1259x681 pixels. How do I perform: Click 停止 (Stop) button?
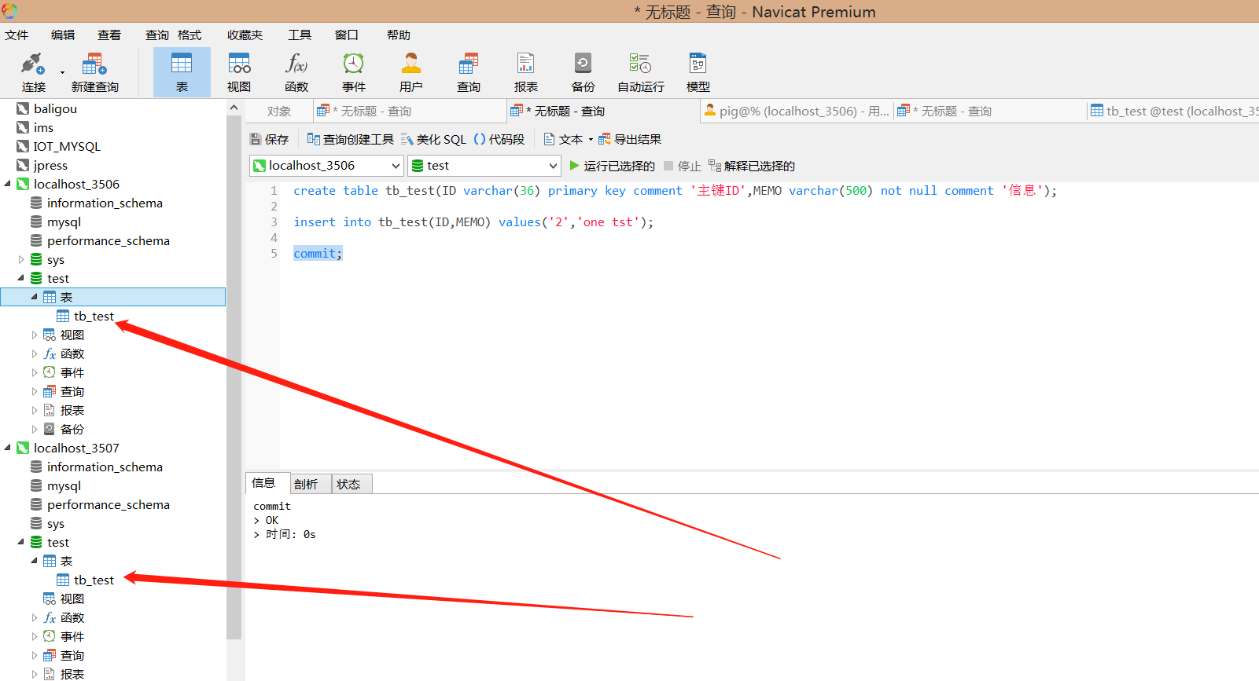pos(682,166)
